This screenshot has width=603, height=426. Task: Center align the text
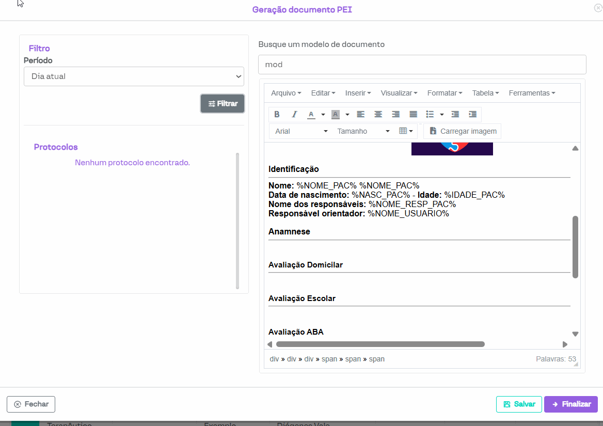[x=378, y=114]
